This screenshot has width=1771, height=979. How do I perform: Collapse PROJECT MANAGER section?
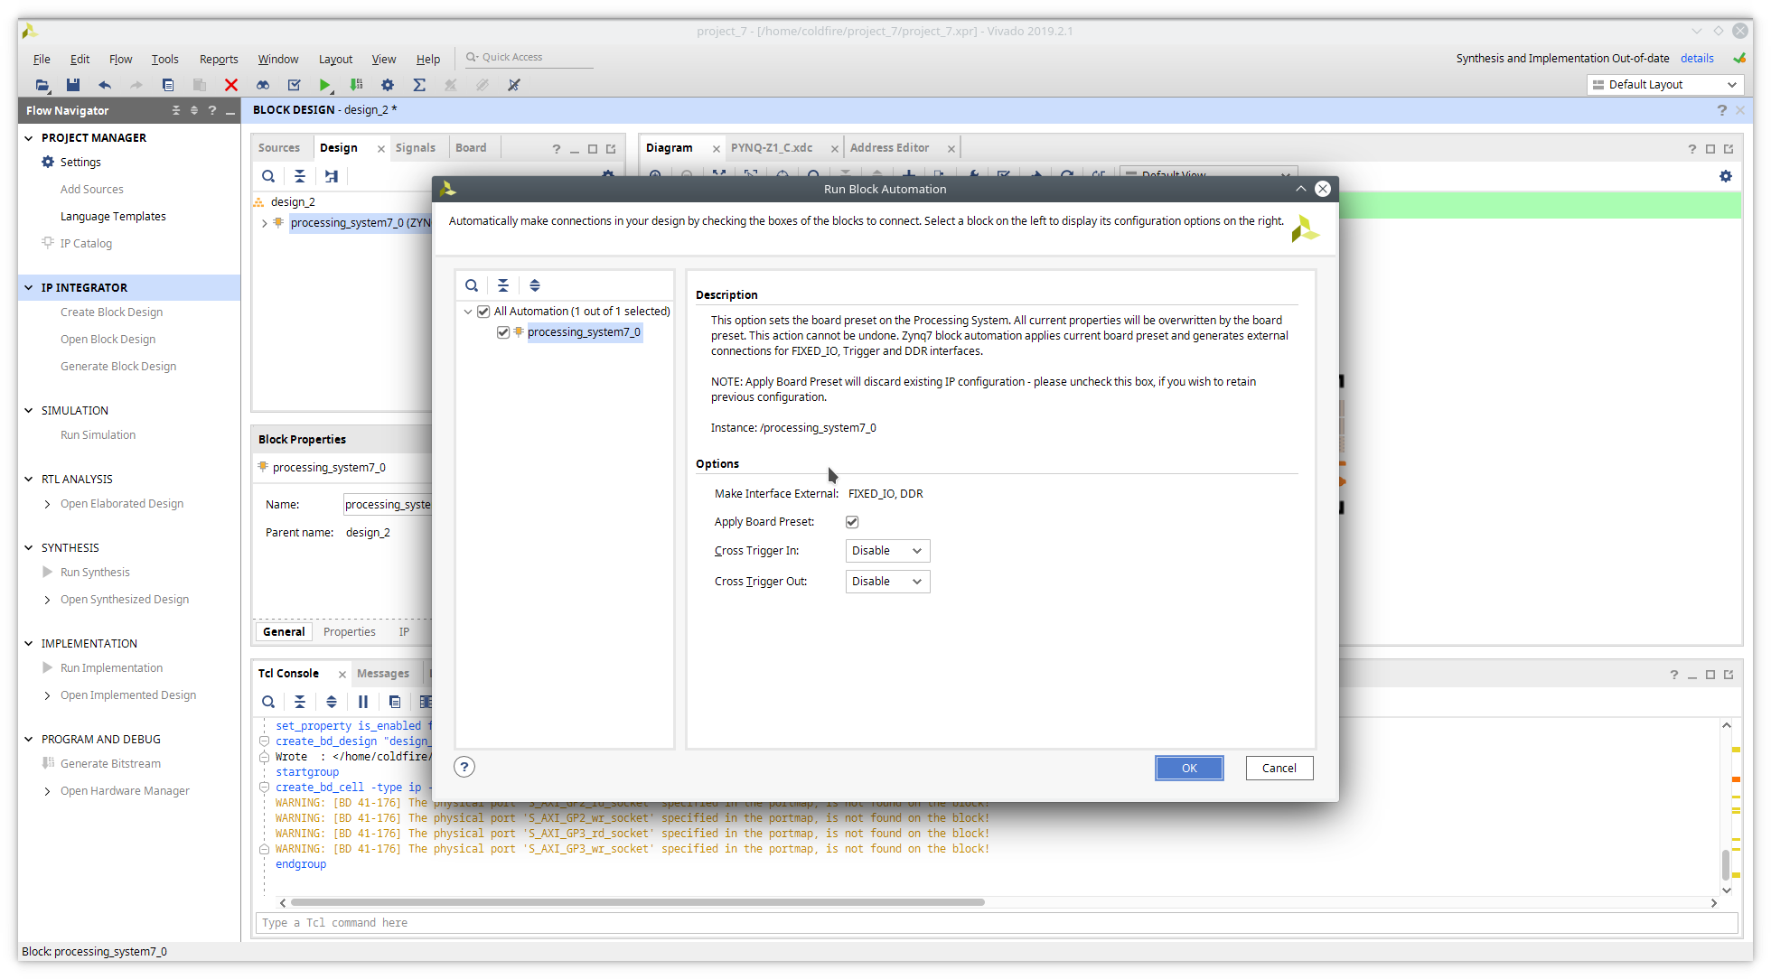click(x=29, y=138)
